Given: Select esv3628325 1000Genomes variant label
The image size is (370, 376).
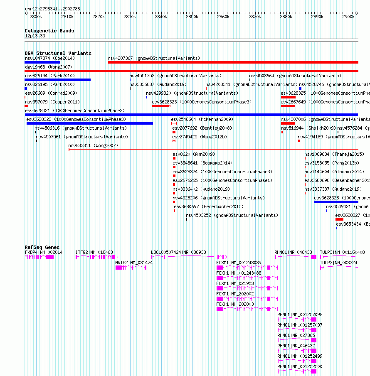Looking at the screenshot, I should click(325, 93).
